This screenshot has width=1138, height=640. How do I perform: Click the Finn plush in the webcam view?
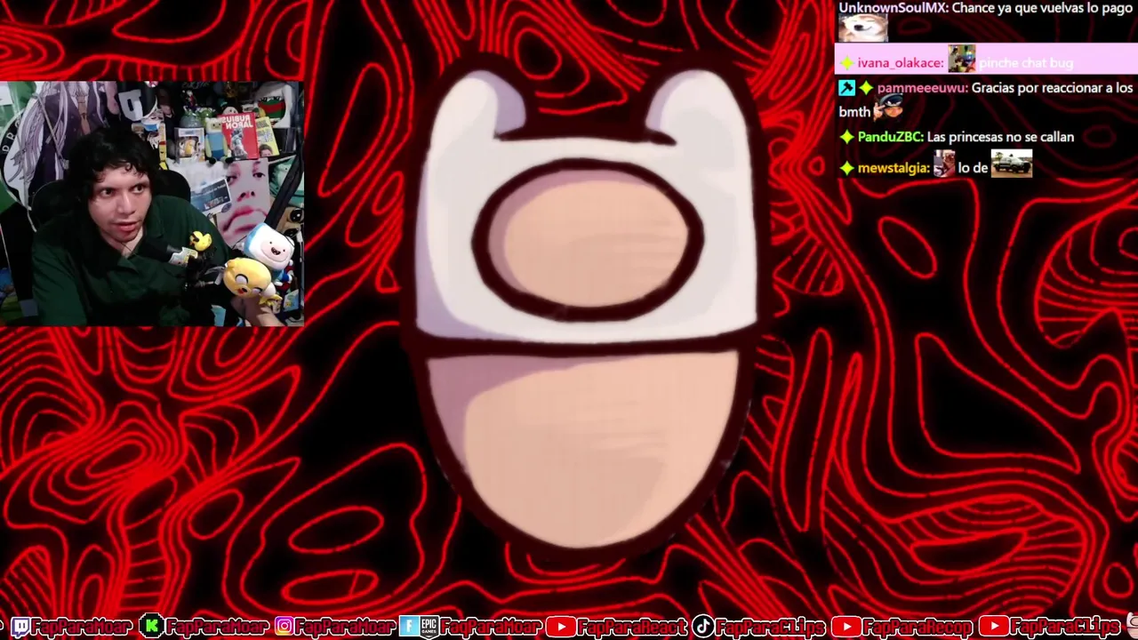tap(269, 253)
